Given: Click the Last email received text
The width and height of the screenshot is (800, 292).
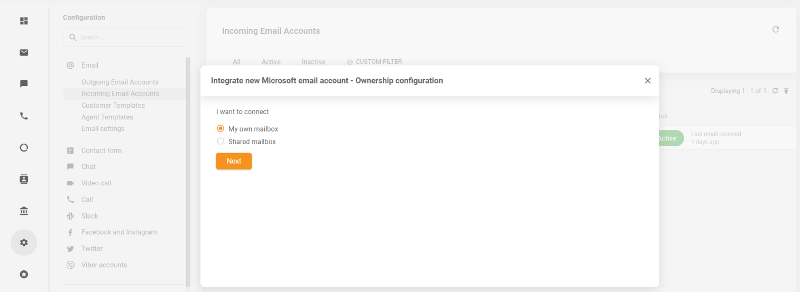Looking at the screenshot, I should click(x=716, y=134).
